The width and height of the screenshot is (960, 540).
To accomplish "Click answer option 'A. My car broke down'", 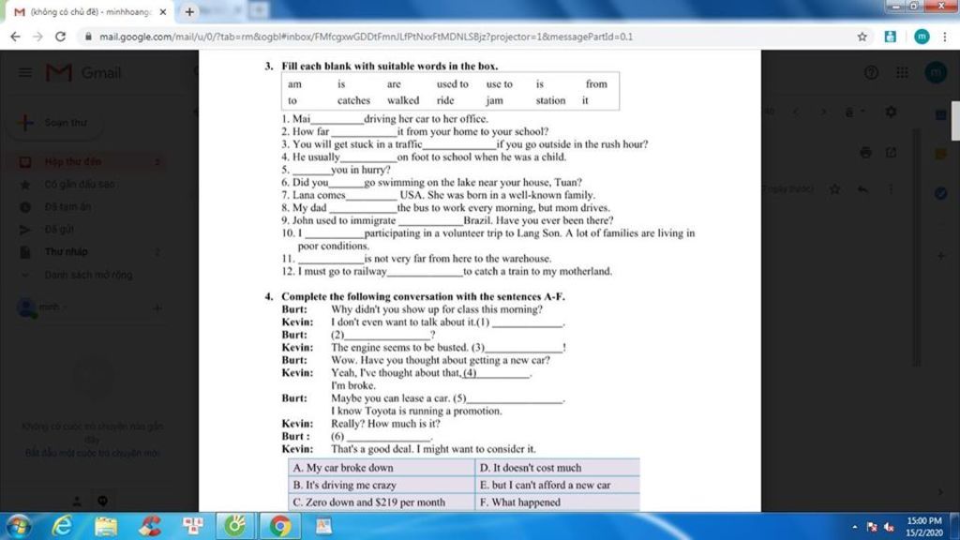I will (343, 468).
